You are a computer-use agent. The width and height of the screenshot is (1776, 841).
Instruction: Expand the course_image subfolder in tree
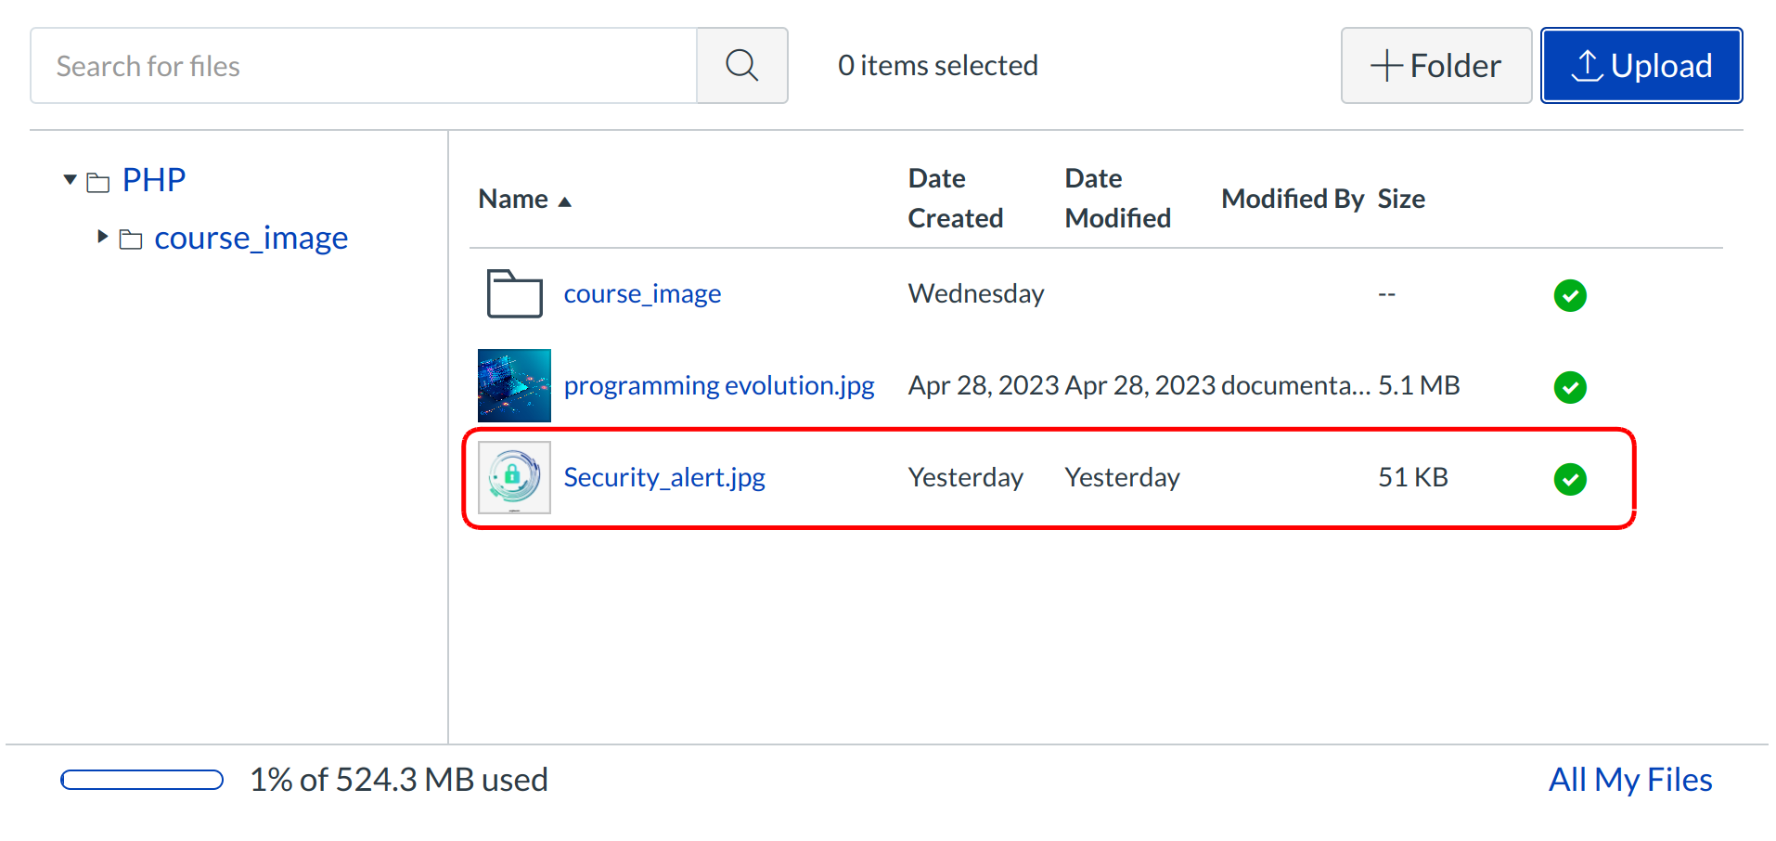pos(102,237)
